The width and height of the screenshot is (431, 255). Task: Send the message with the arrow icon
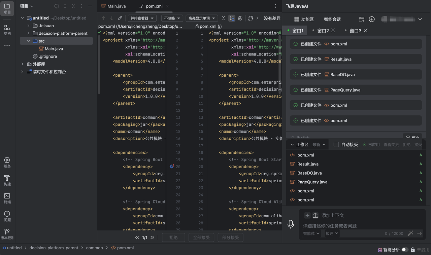(x=420, y=233)
